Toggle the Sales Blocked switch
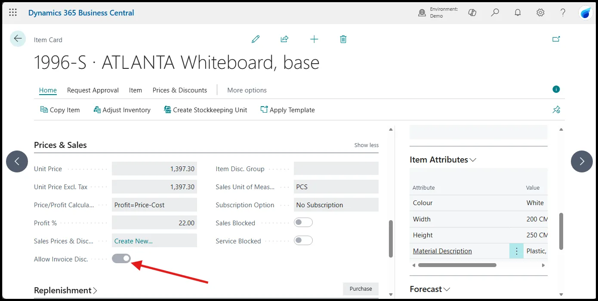598x301 pixels. (303, 223)
